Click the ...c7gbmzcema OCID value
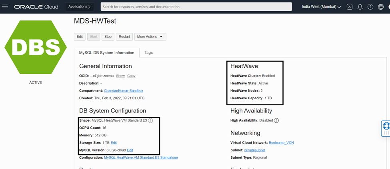 pos(102,76)
